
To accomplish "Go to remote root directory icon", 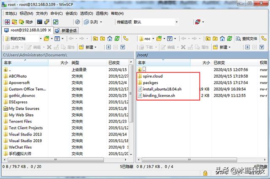I will [x=215, y=38].
